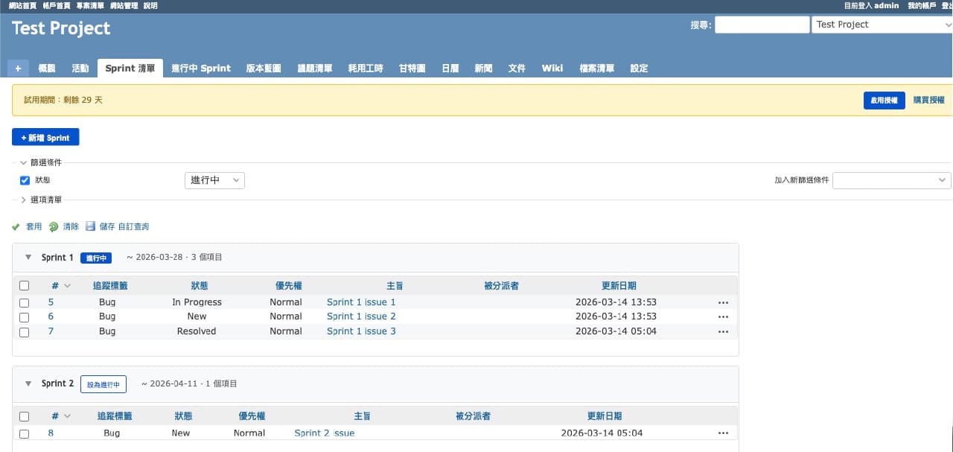953x452 pixels.
Task: Open actions menu for Sprint 1 issue 3
Action: coord(722,331)
